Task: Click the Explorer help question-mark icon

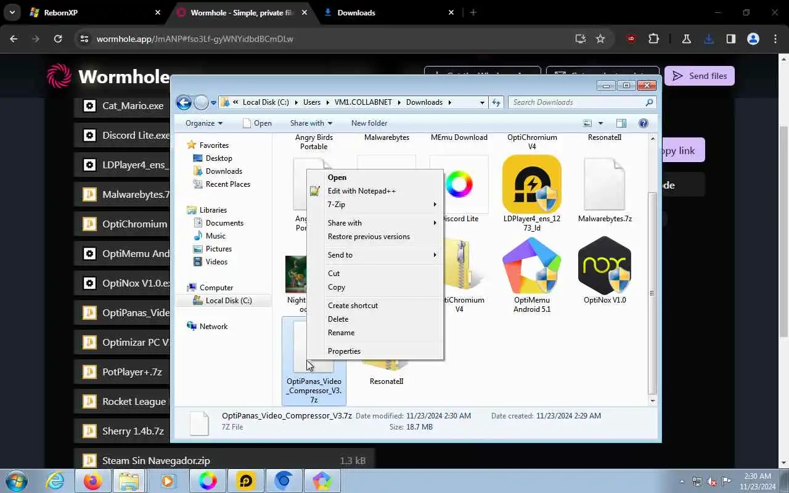Action: pos(644,123)
